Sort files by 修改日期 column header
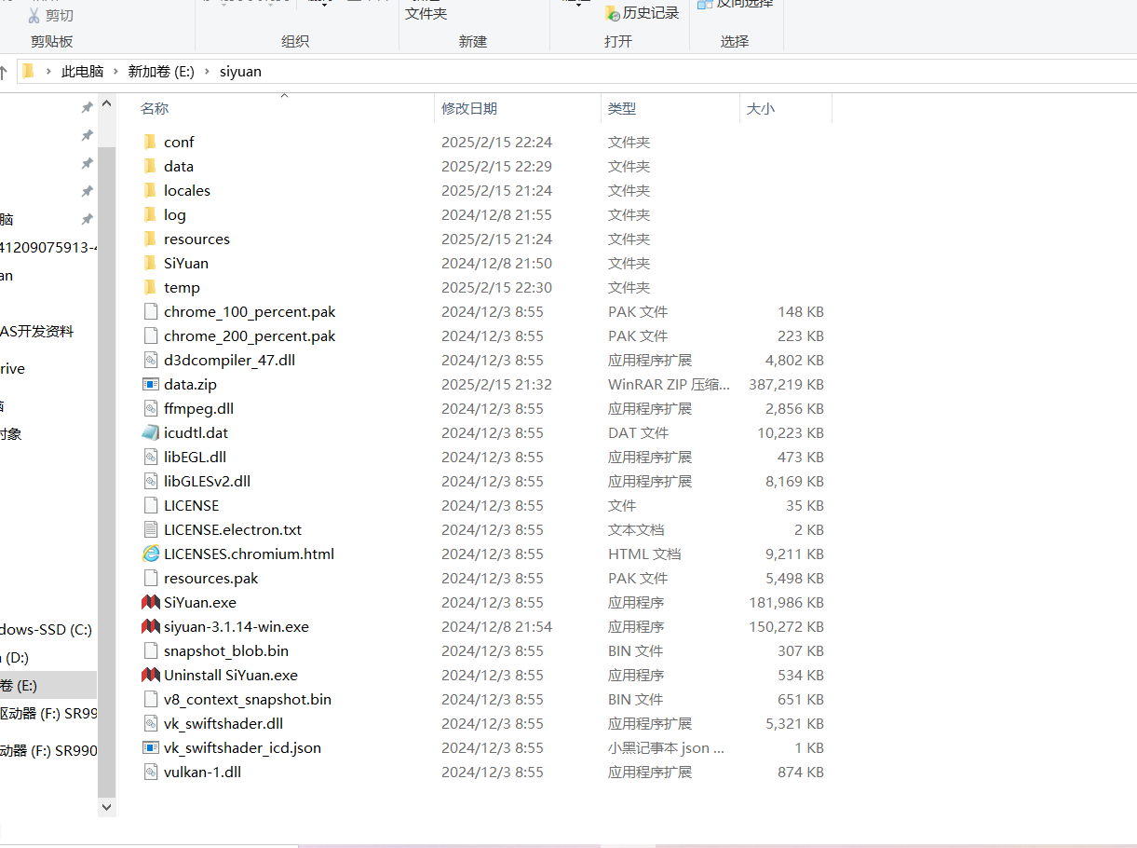The image size is (1137, 848). pos(469,108)
